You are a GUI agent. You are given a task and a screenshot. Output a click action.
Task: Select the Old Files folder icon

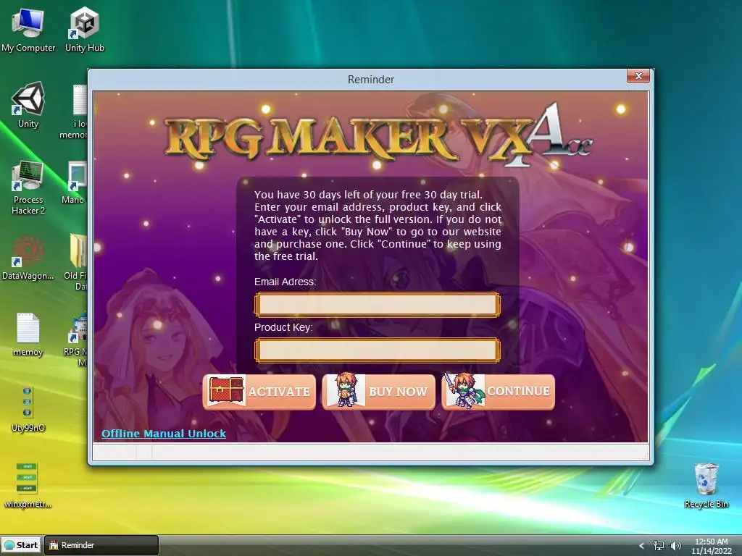[77, 261]
